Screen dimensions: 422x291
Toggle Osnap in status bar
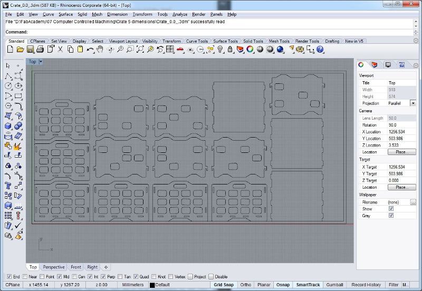coord(283,285)
